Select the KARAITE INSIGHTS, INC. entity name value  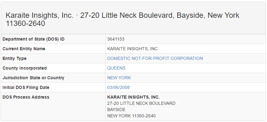[133, 49]
